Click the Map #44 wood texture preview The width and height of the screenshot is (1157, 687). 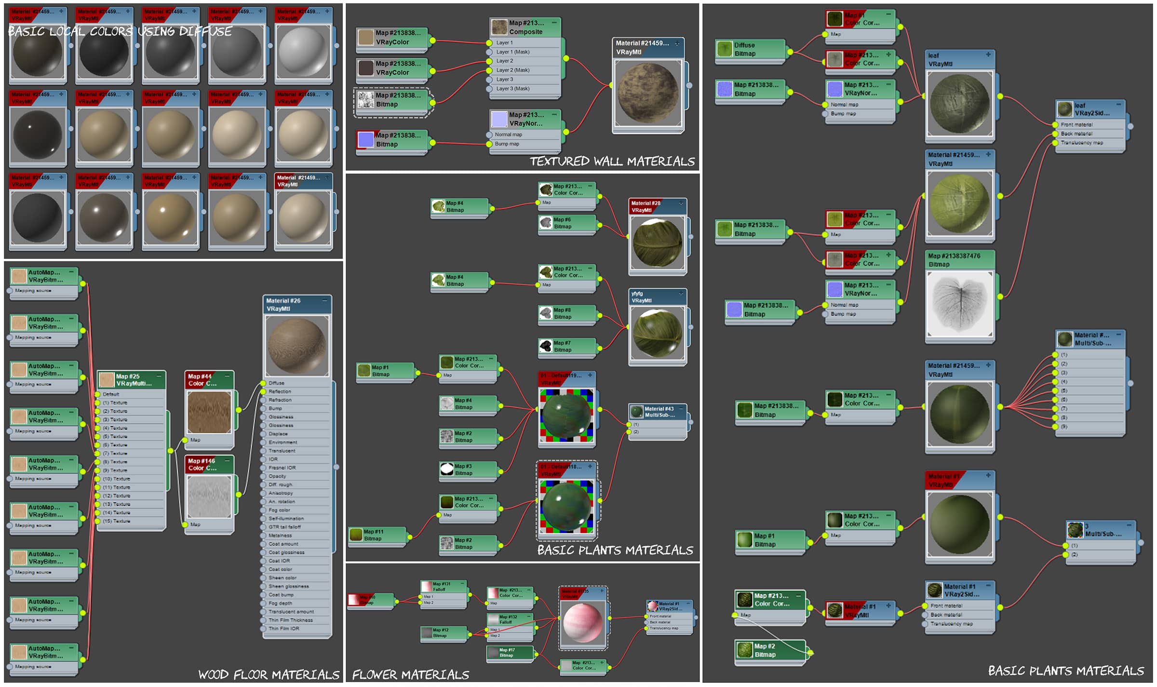(209, 412)
